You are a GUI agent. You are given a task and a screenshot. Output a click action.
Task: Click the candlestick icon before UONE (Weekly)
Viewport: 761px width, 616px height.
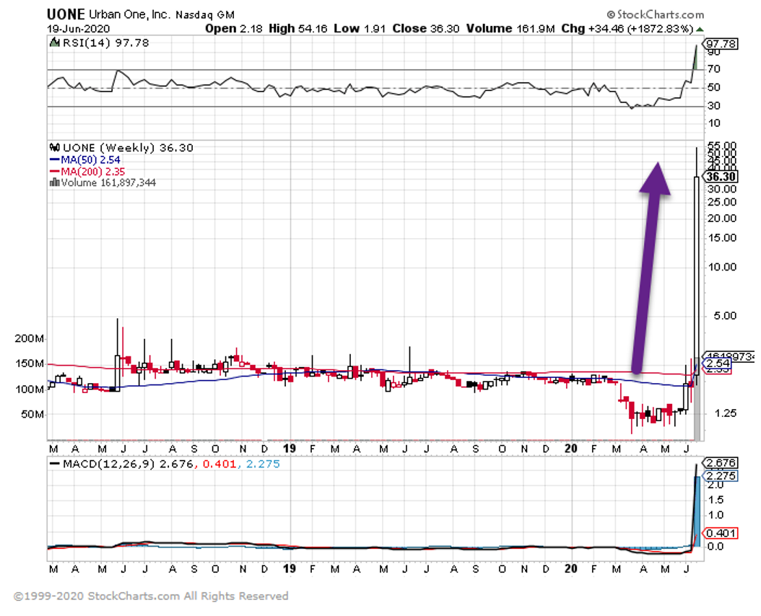click(x=54, y=147)
